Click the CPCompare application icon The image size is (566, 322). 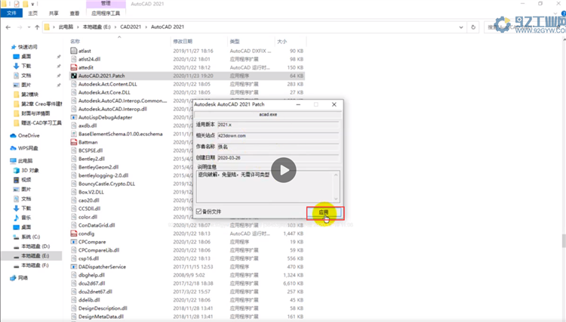74,242
